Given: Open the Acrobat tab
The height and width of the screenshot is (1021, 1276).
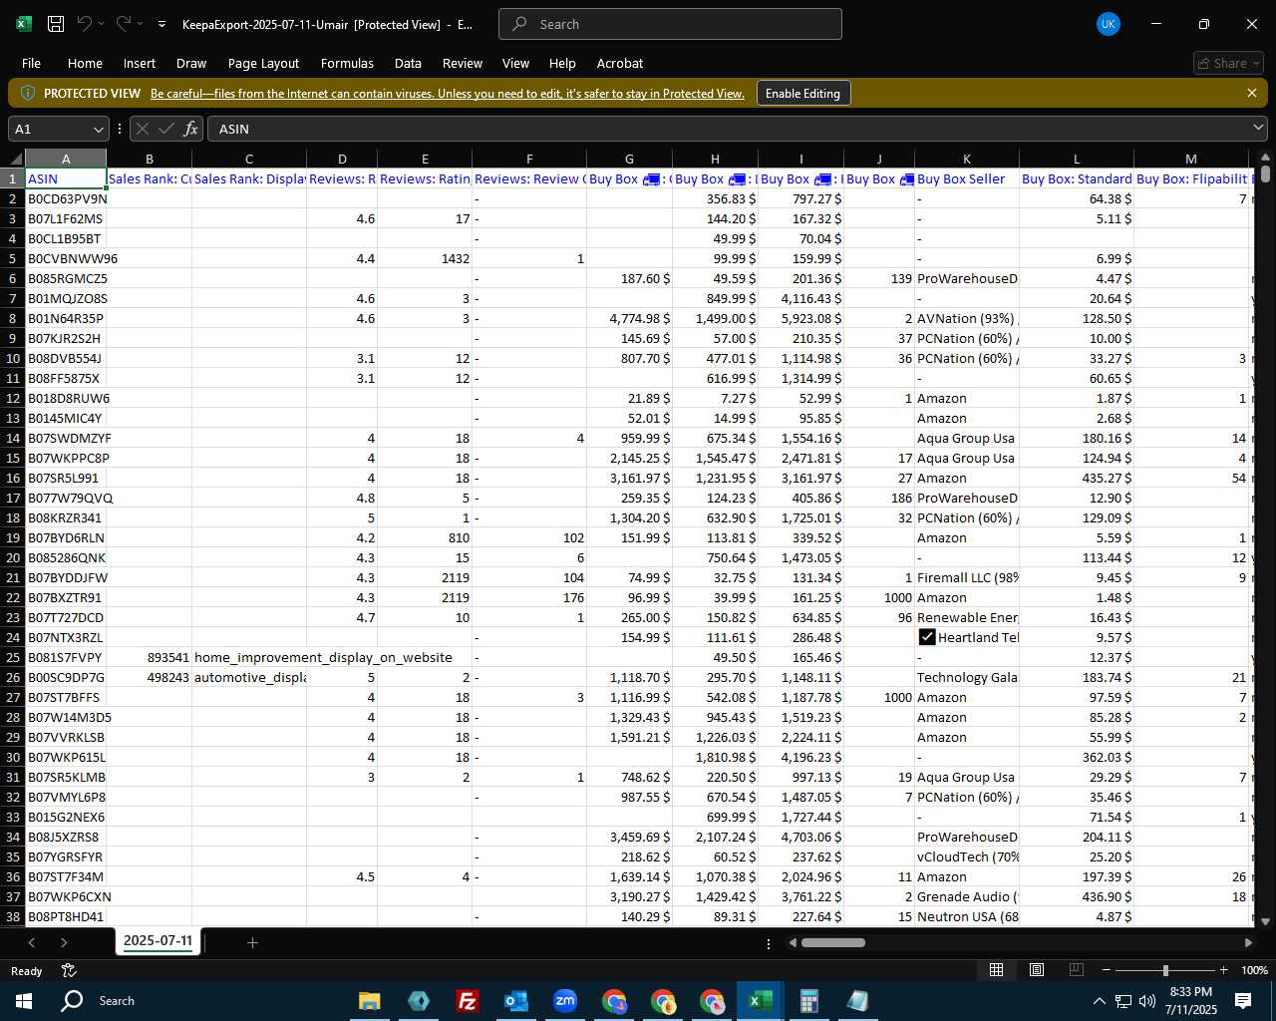Looking at the screenshot, I should tap(620, 63).
